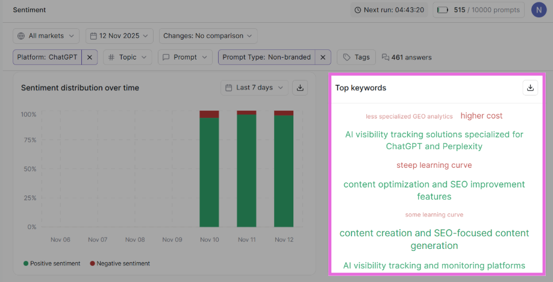
Task: Expand Changes: No comparison dropdown
Action: [208, 36]
